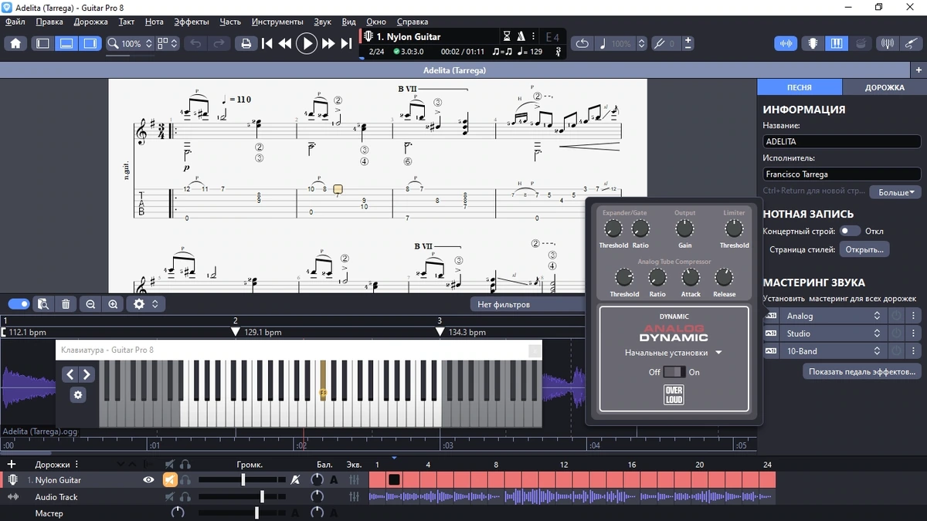
Task: Enable the loop playback icon
Action: coord(582,43)
